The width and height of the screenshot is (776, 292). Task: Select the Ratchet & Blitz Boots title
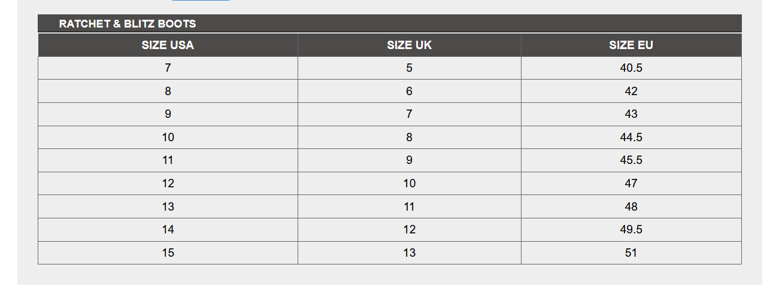point(128,24)
